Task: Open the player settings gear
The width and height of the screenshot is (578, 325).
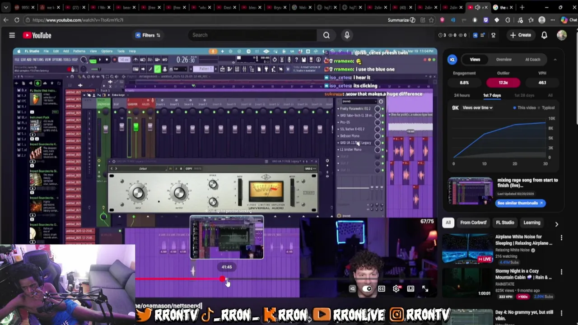Action: coord(396,289)
